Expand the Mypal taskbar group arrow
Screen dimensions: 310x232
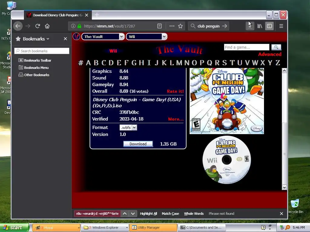78,228
